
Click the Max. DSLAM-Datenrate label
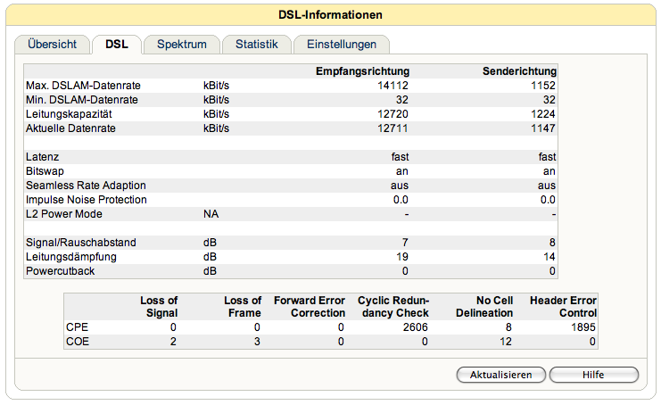click(83, 86)
